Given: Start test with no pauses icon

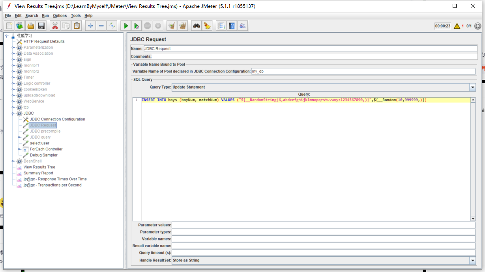Looking at the screenshot, I should tap(137, 26).
